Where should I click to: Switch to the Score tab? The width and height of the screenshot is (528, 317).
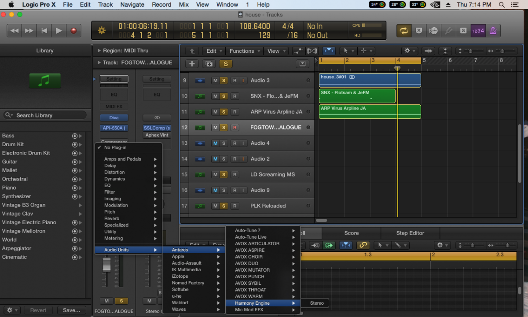351,233
